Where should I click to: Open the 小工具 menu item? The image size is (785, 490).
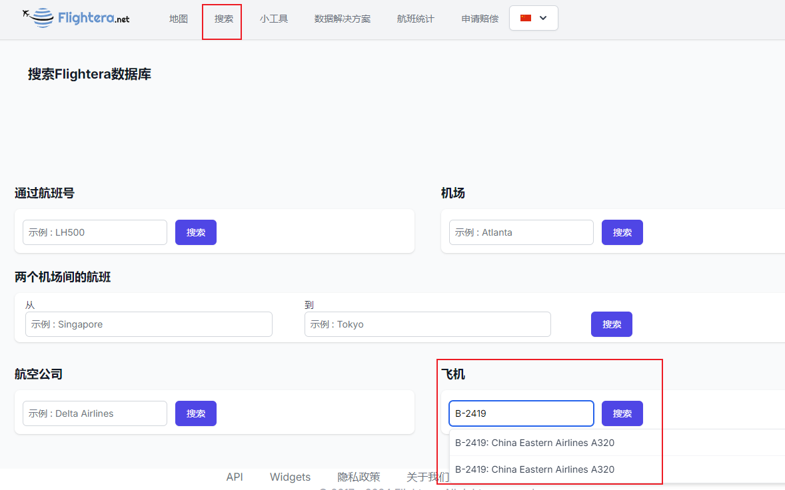[x=274, y=19]
